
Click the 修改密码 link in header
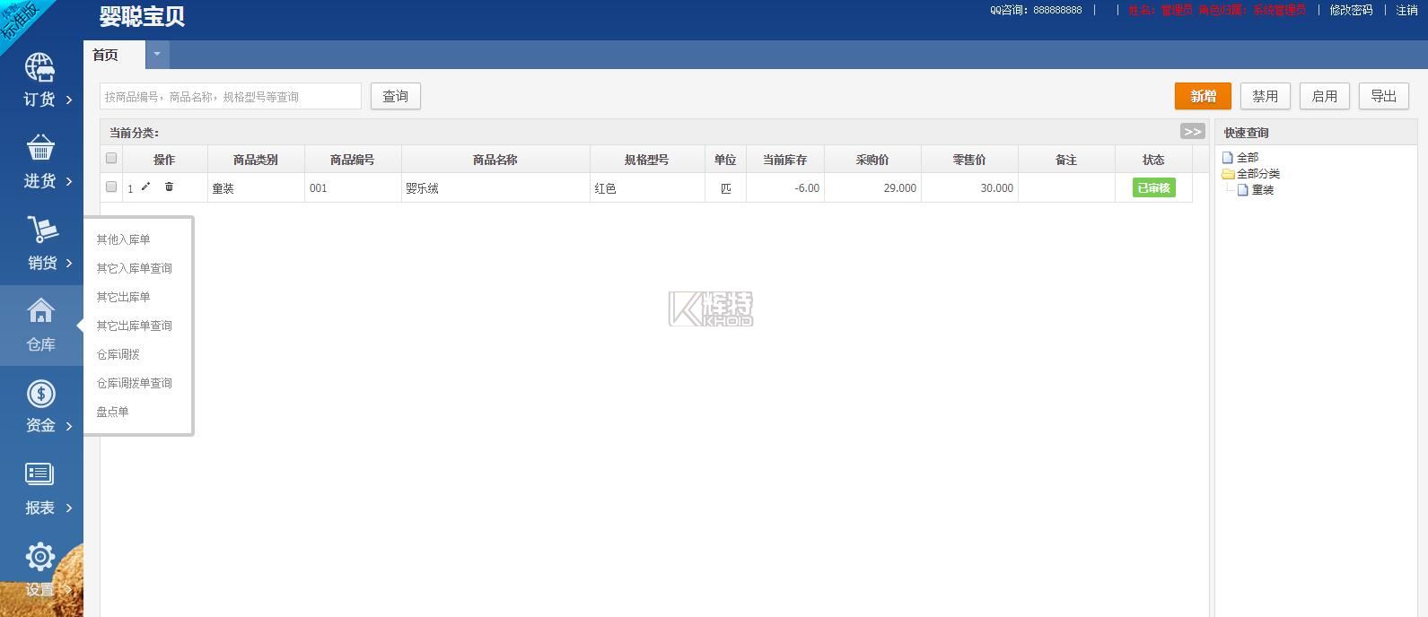[1351, 10]
